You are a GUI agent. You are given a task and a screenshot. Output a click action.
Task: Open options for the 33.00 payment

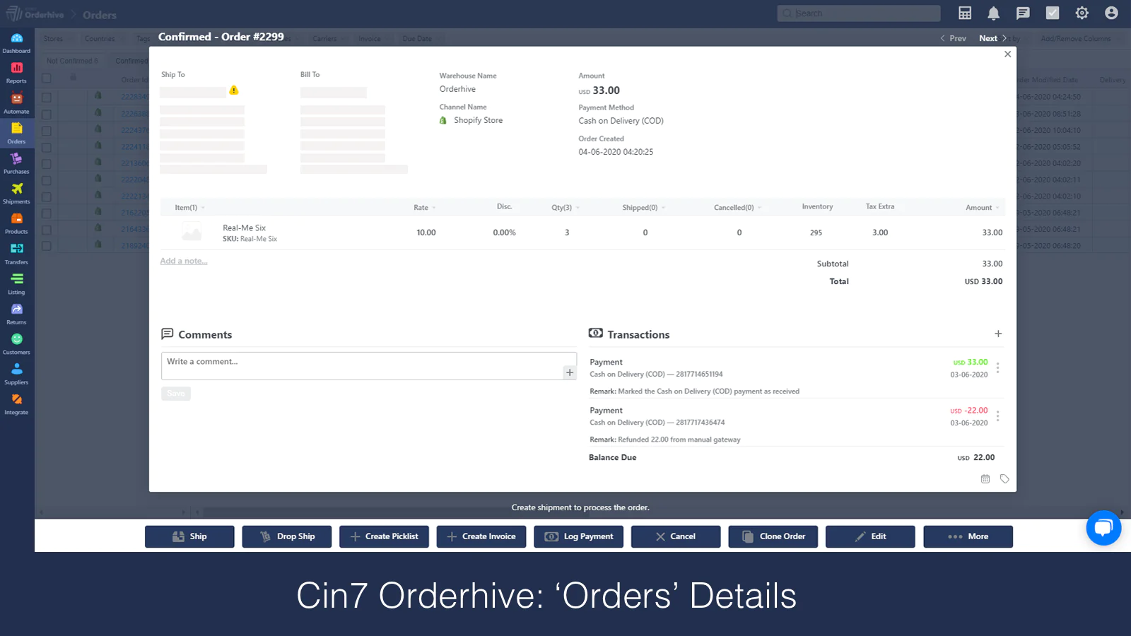click(997, 368)
